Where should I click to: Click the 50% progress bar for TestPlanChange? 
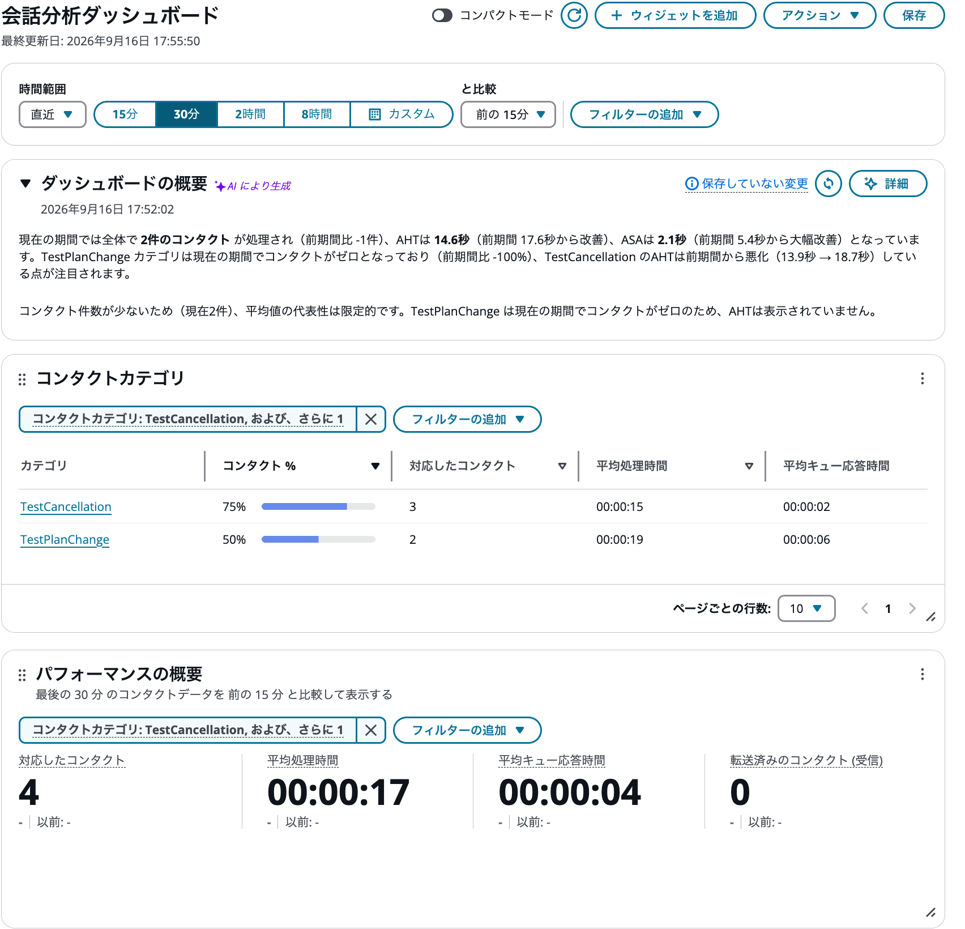(x=318, y=539)
